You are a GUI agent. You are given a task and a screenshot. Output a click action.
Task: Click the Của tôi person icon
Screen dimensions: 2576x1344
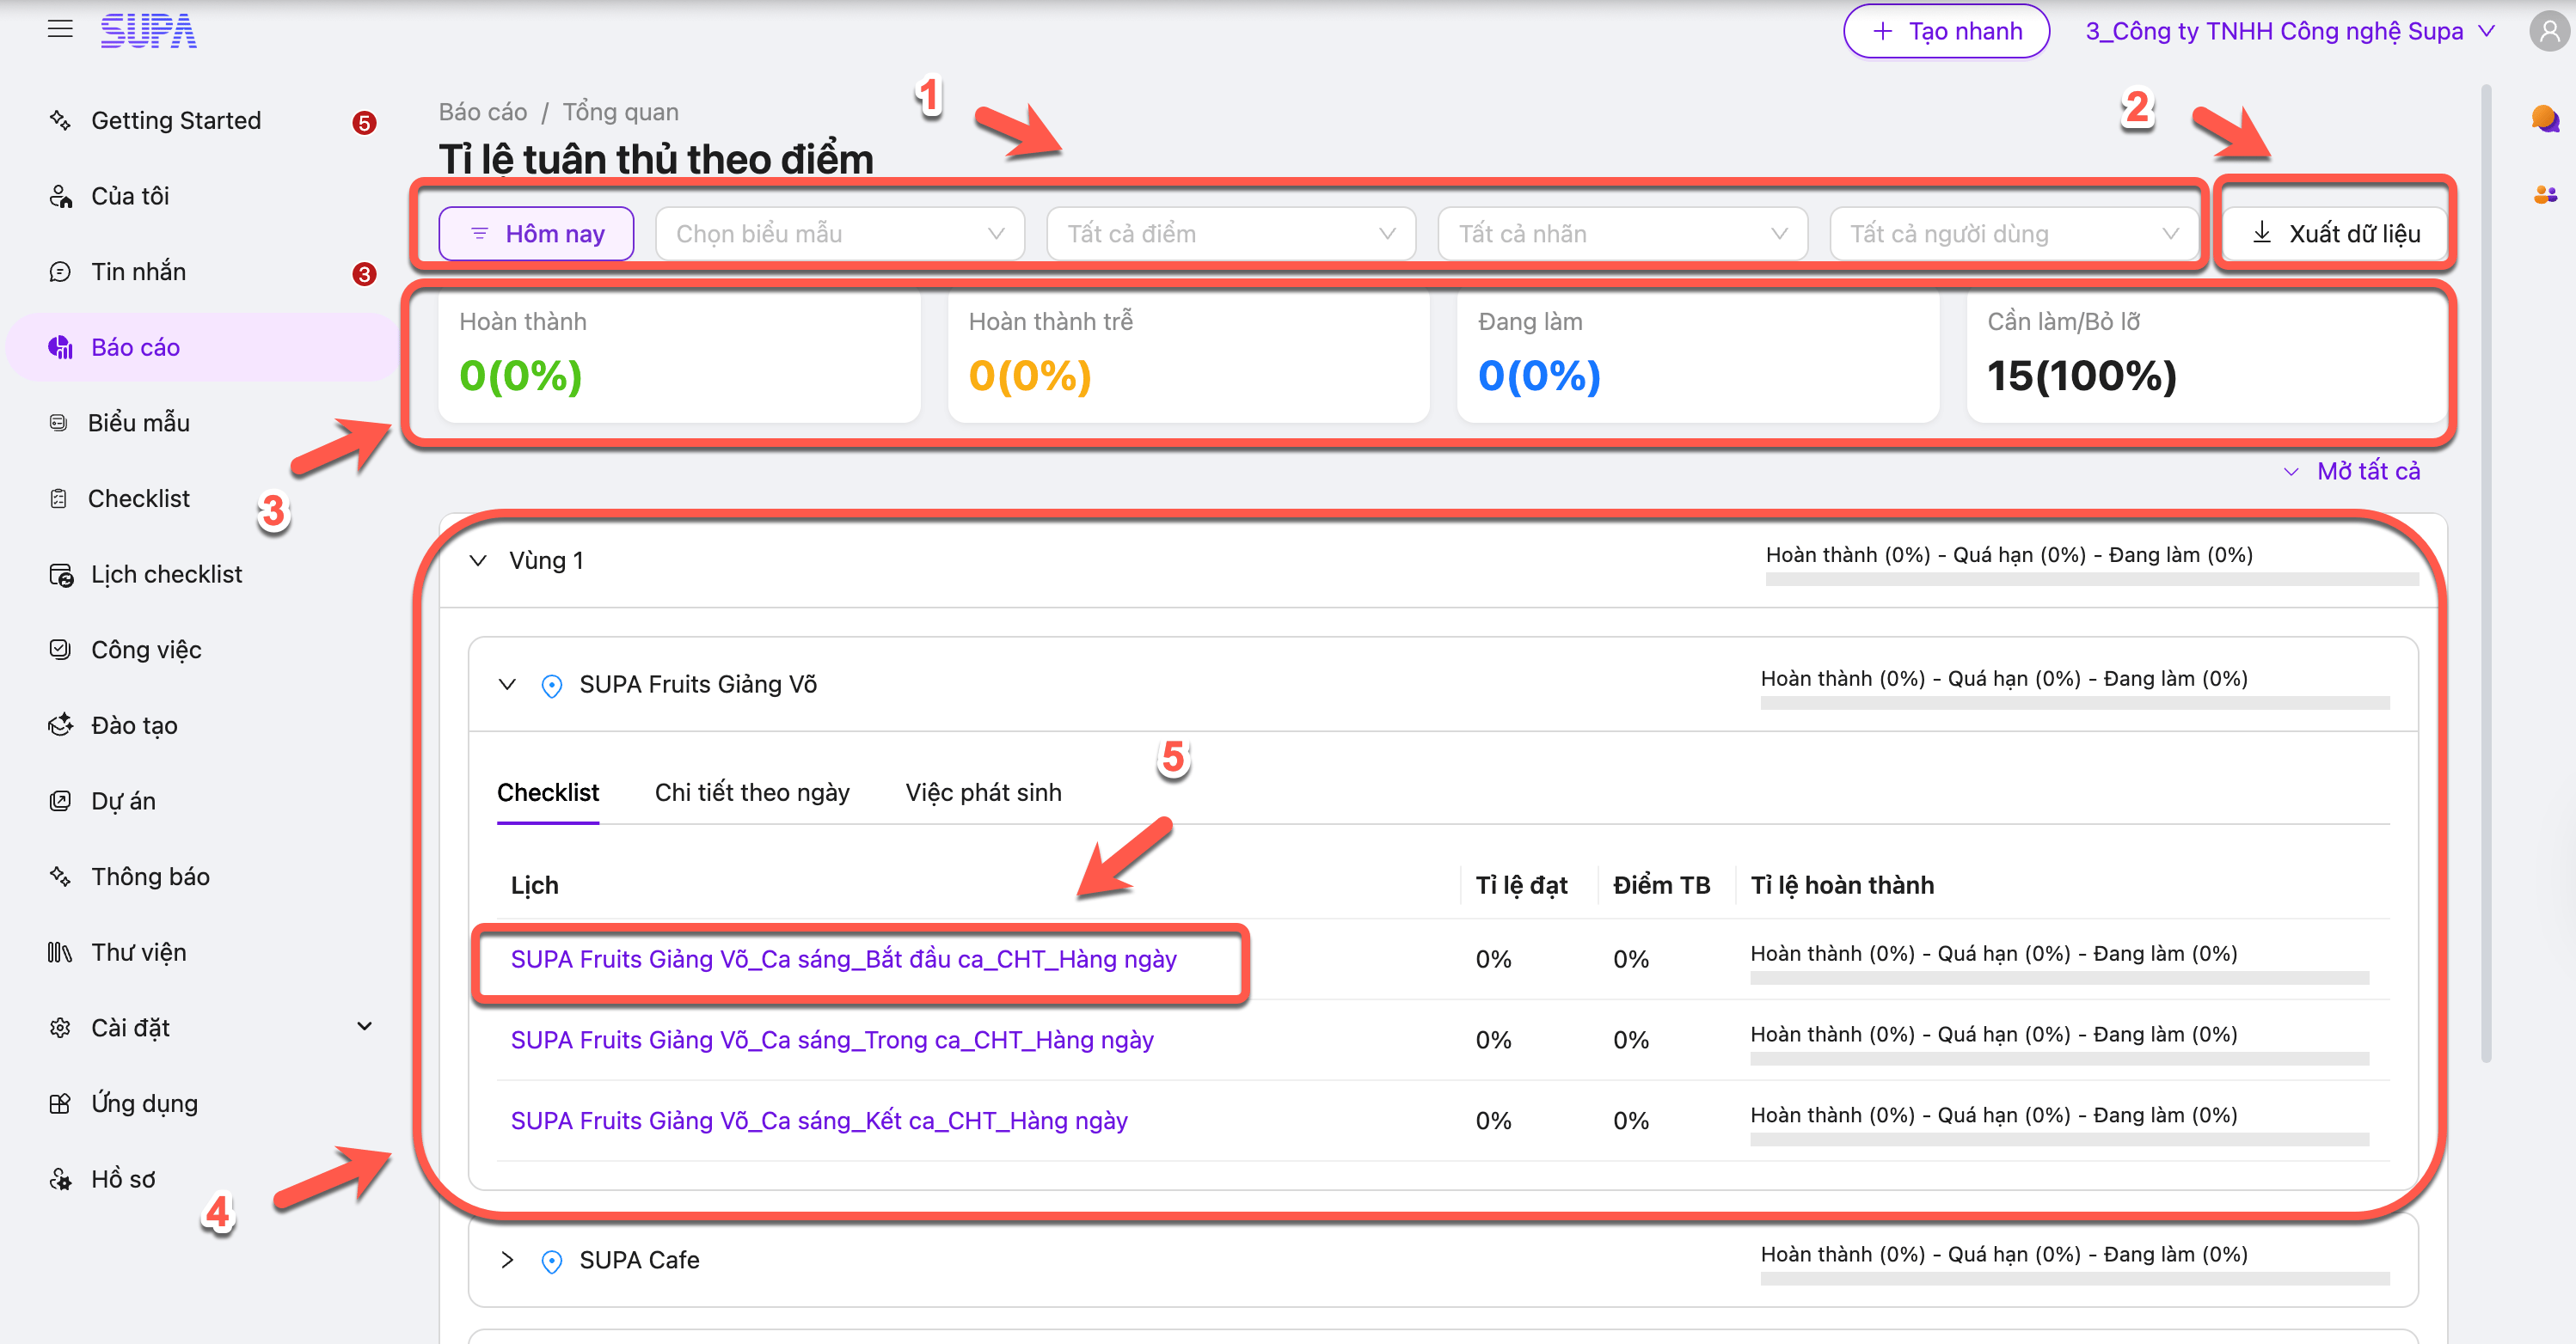pyautogui.click(x=60, y=196)
